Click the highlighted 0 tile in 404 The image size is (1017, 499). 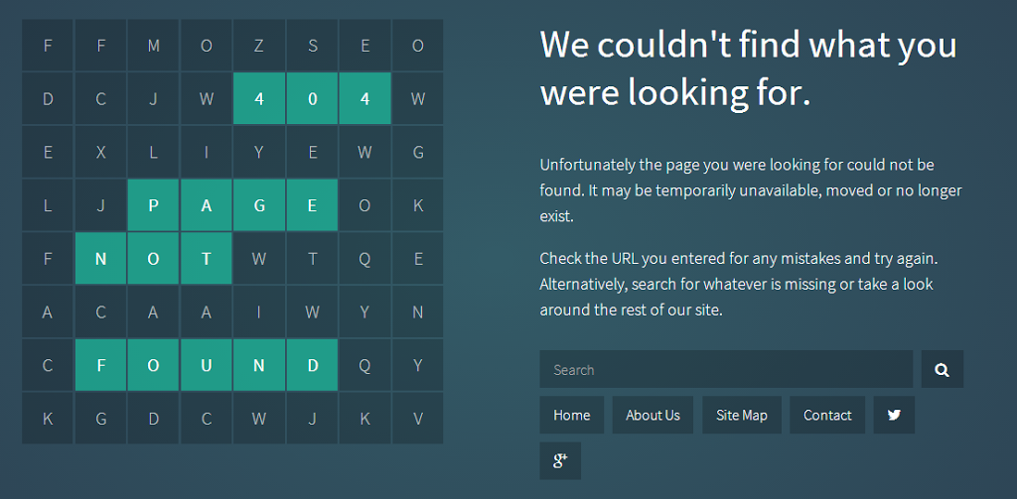312,98
